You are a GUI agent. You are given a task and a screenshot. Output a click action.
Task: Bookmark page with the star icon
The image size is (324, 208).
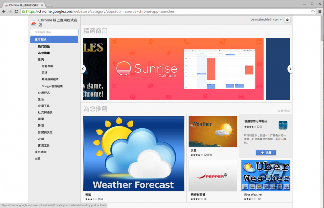click(x=313, y=11)
